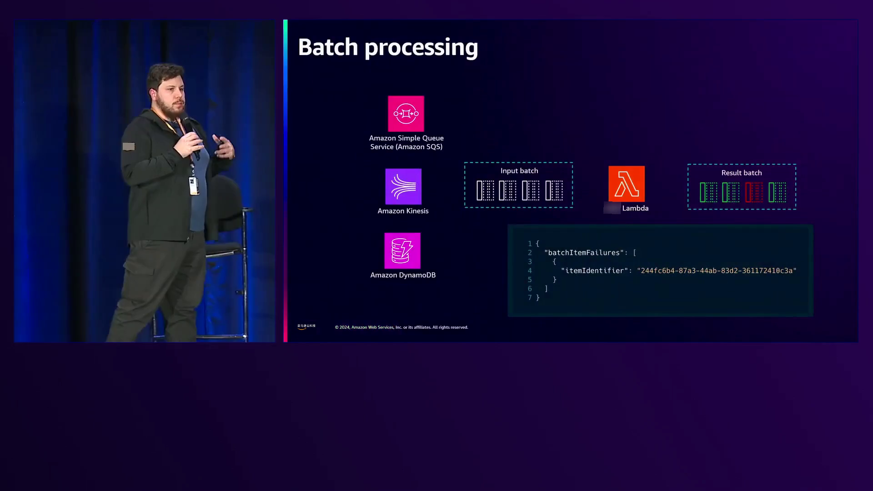Click the red failed item in Result batch
The image size is (873, 491).
754,192
